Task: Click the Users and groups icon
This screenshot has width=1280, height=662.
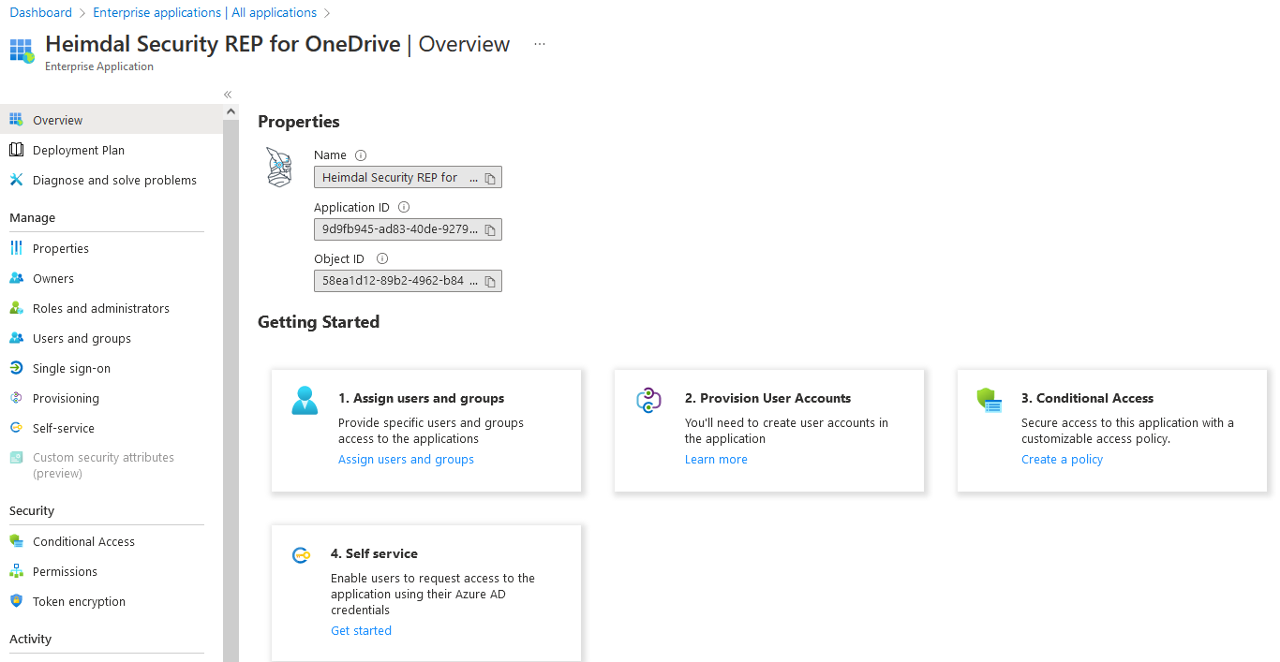Action: point(16,338)
